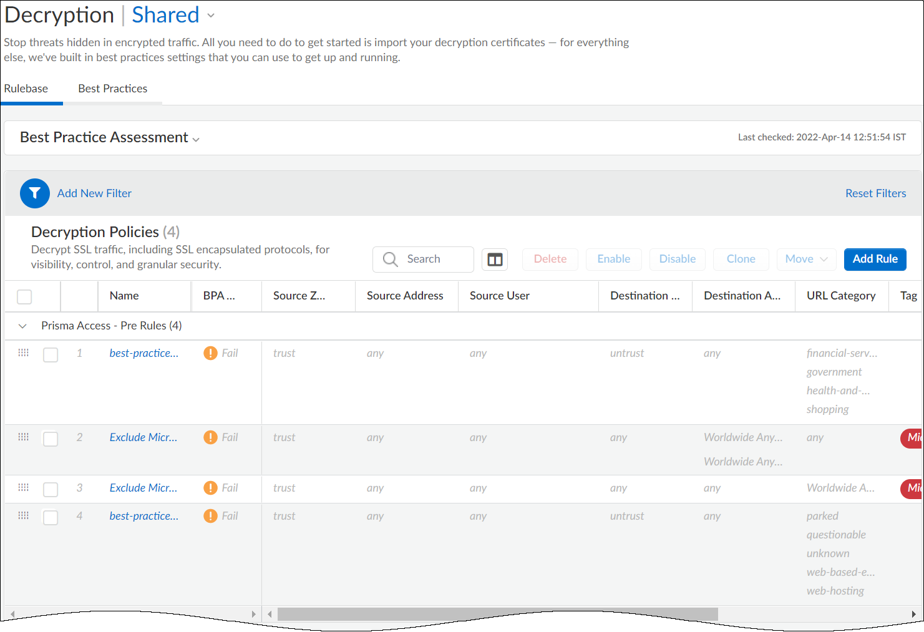The image size is (924, 632).
Task: Click the search magnifier icon
Action: 391,260
